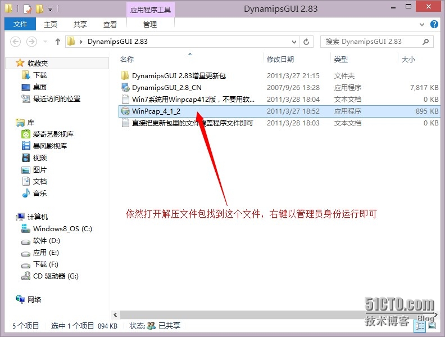The image size is (445, 337).
Task: Click new folder quick access icon
Action: point(39,9)
